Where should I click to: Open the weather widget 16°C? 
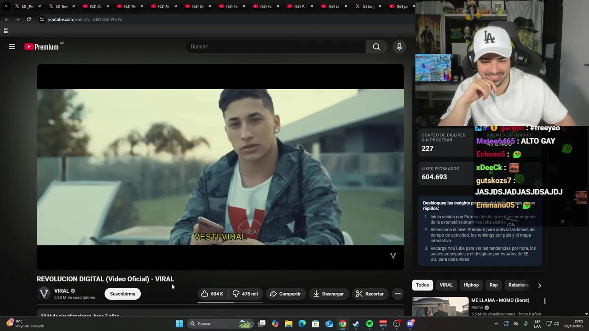click(26, 324)
